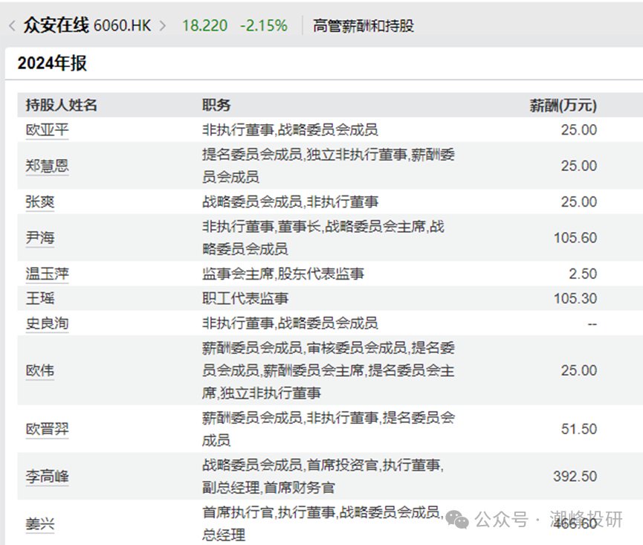Select 李高峰's position text with 首席投资官
643x545 pixels.
click(323, 476)
